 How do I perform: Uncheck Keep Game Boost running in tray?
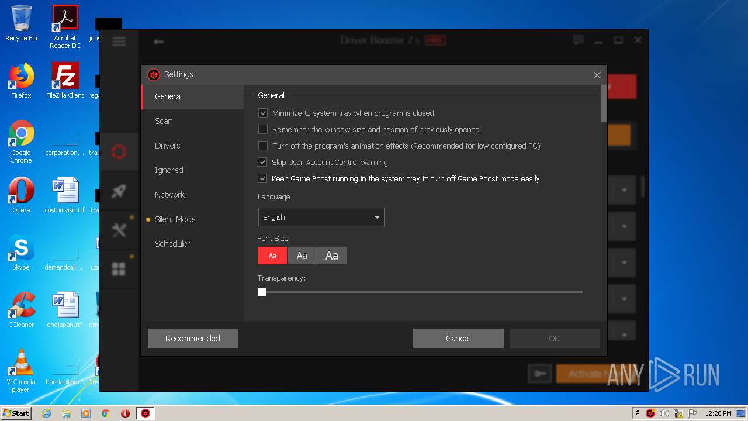(263, 178)
